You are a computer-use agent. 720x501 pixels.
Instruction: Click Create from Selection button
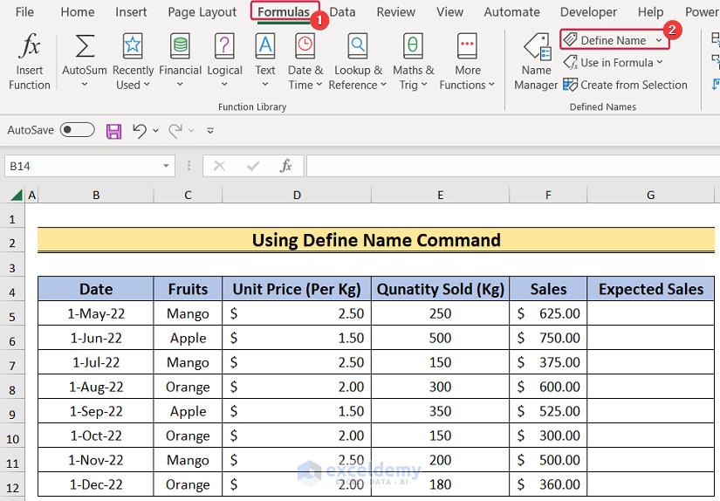[x=626, y=85]
